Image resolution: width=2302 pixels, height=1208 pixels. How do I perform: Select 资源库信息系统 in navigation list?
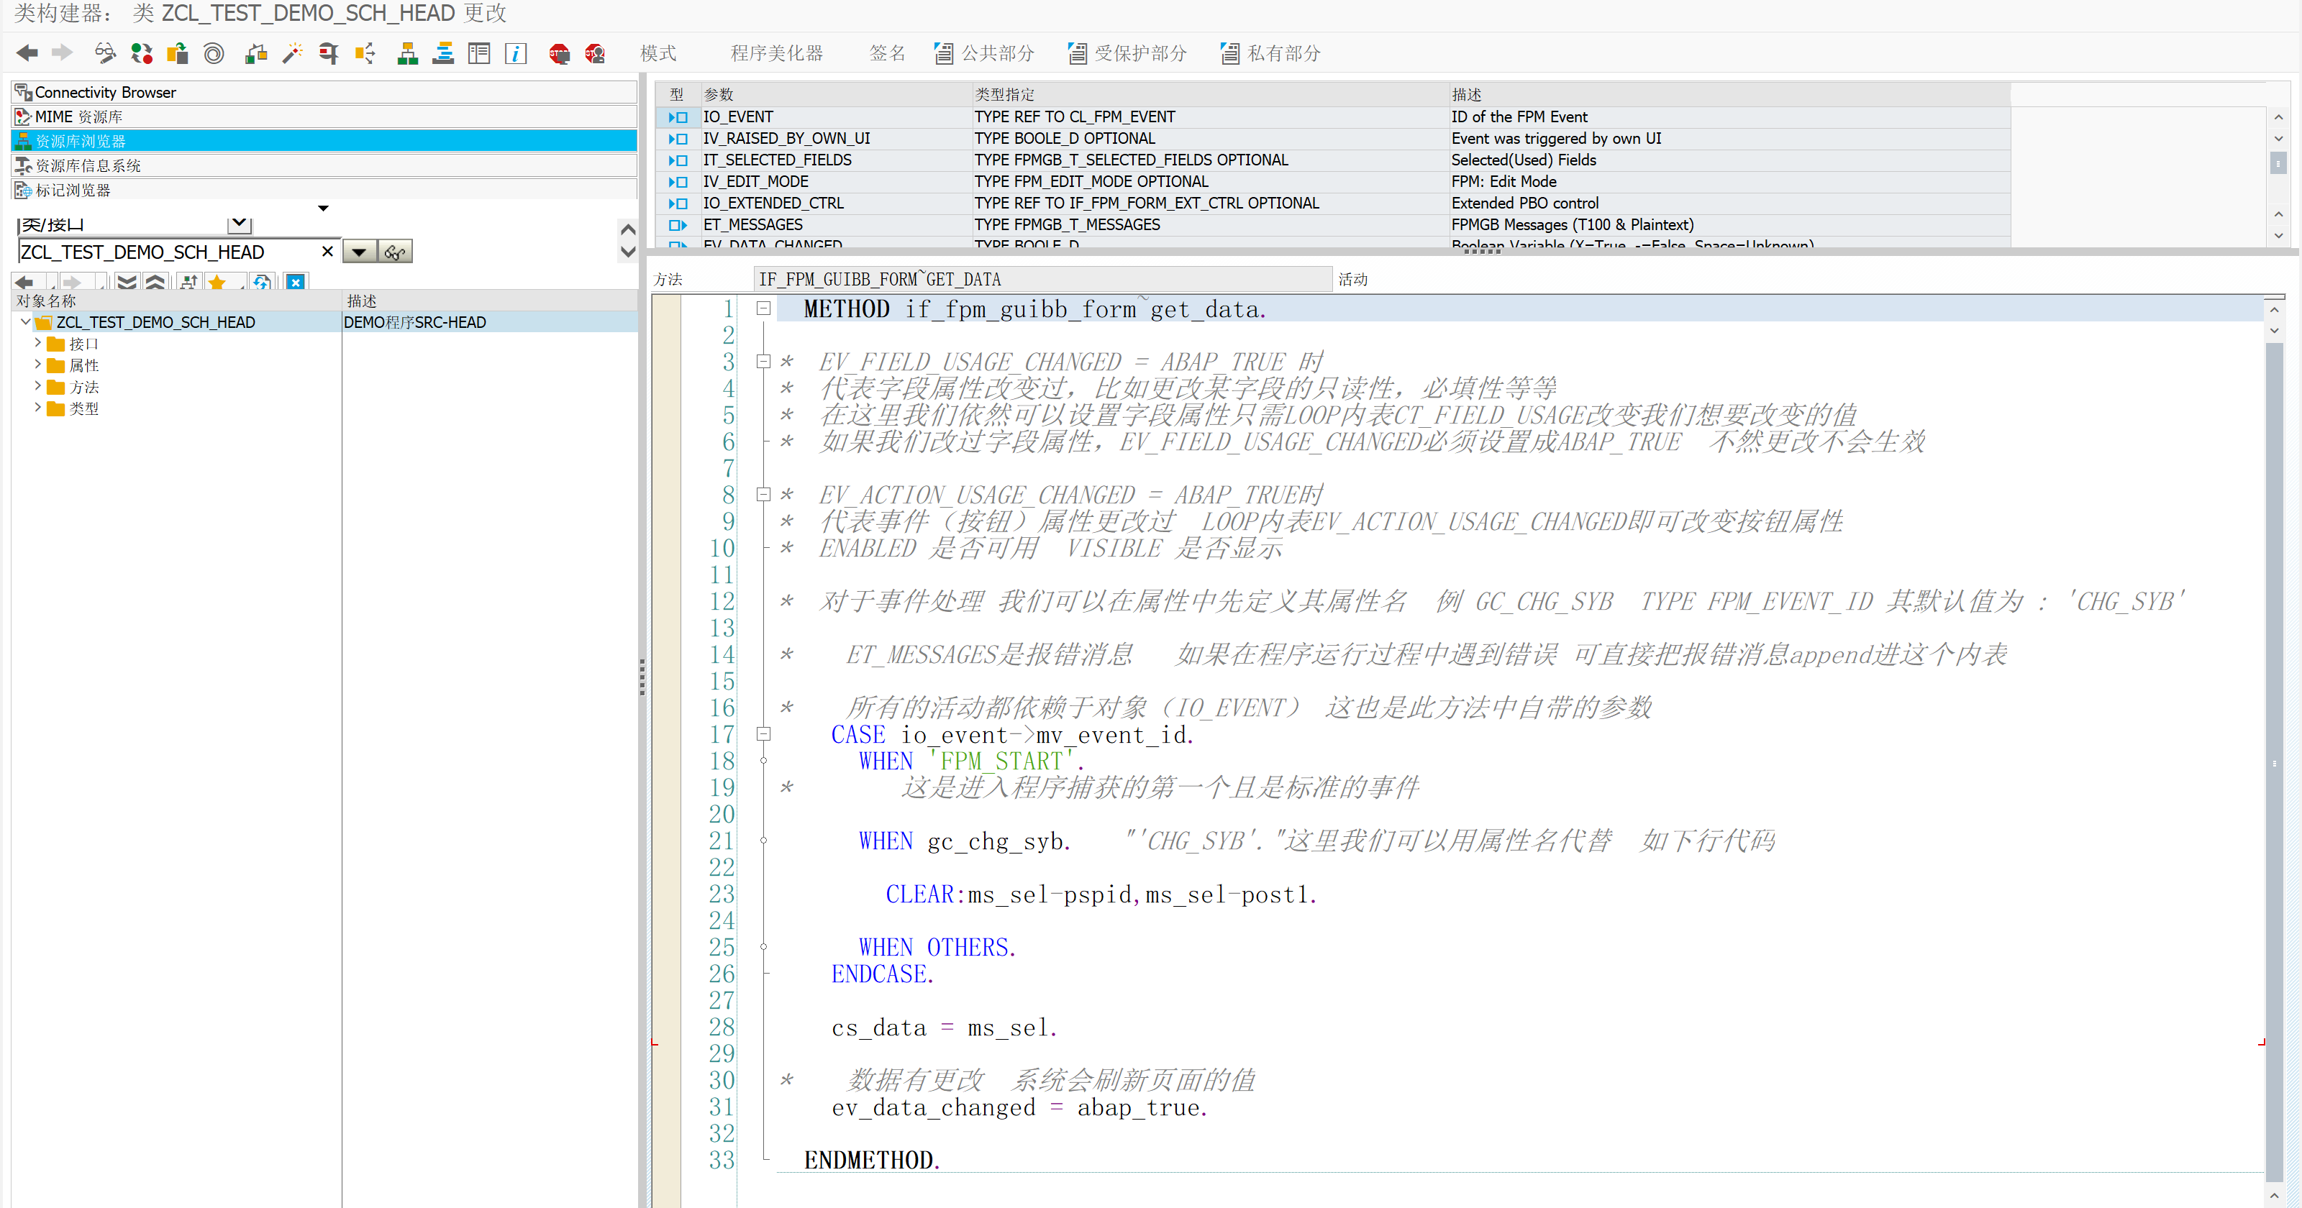(x=88, y=165)
